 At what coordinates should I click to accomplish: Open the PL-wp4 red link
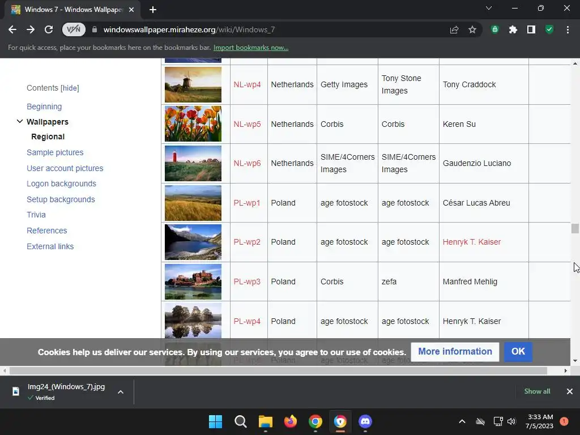click(247, 321)
